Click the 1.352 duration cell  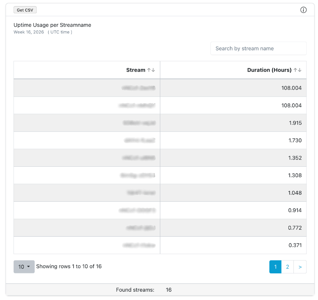295,158
